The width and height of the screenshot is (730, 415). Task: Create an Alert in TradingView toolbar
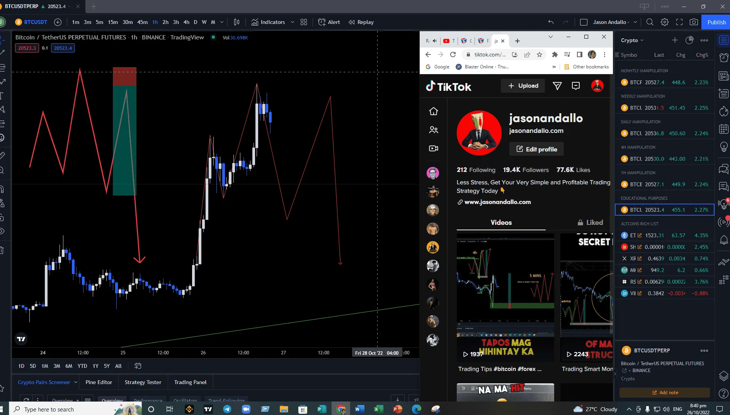pyautogui.click(x=329, y=22)
